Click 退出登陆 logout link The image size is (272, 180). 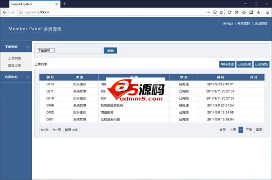(x=261, y=23)
